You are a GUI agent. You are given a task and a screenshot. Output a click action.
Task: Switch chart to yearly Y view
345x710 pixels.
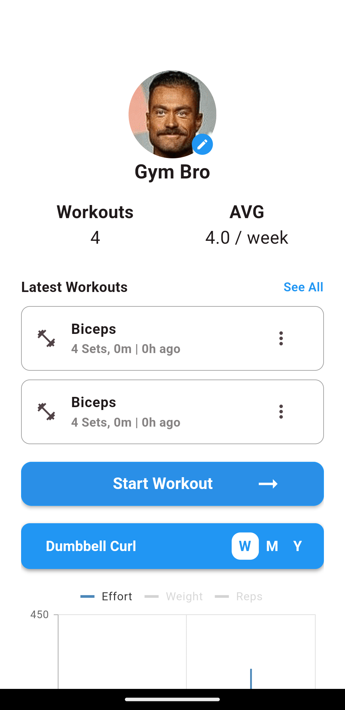(297, 546)
